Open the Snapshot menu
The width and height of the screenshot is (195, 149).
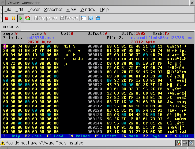53,9
